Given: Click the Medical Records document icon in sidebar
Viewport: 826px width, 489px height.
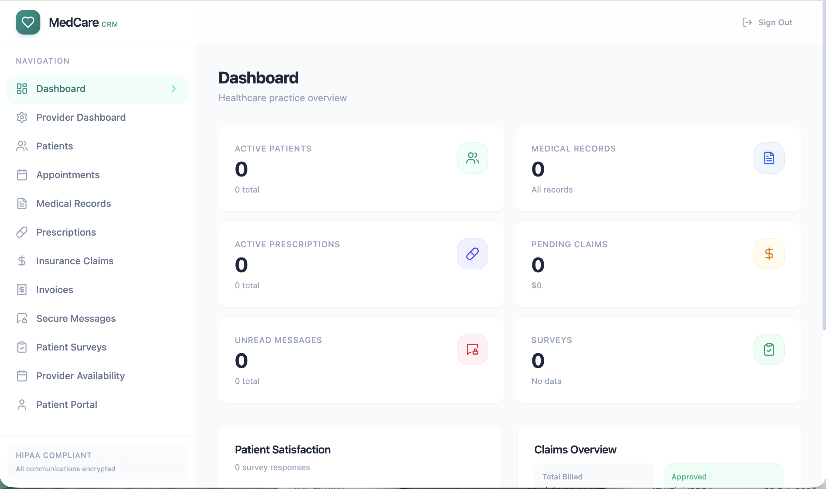Looking at the screenshot, I should click(22, 203).
